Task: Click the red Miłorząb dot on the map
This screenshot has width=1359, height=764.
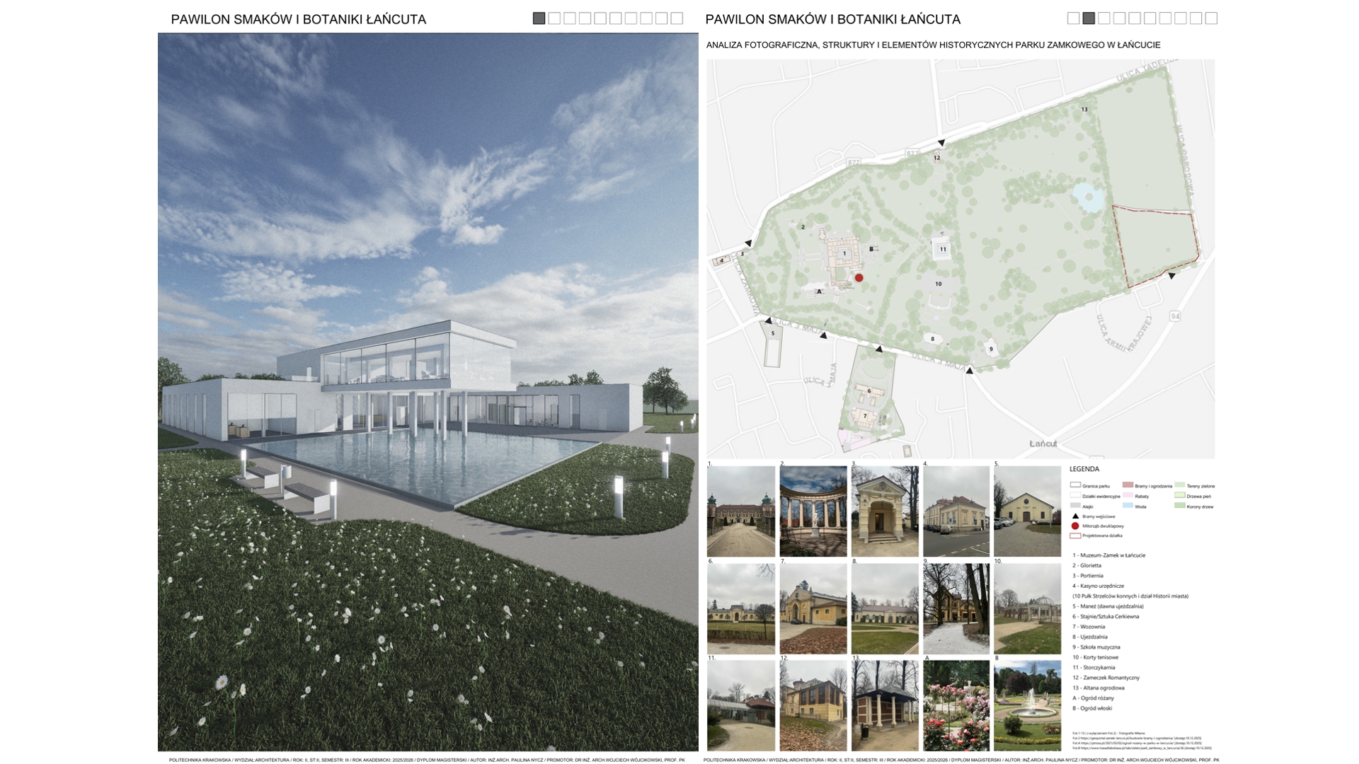Action: pos(859,278)
